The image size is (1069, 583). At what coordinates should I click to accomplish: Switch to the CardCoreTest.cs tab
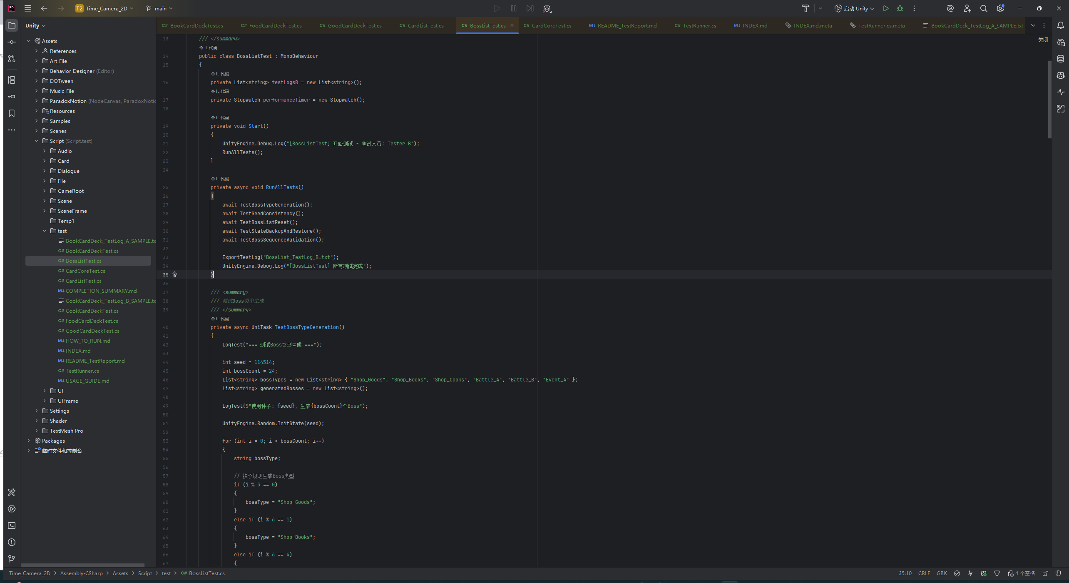(551, 25)
